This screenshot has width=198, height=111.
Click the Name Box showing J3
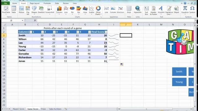tap(11, 20)
